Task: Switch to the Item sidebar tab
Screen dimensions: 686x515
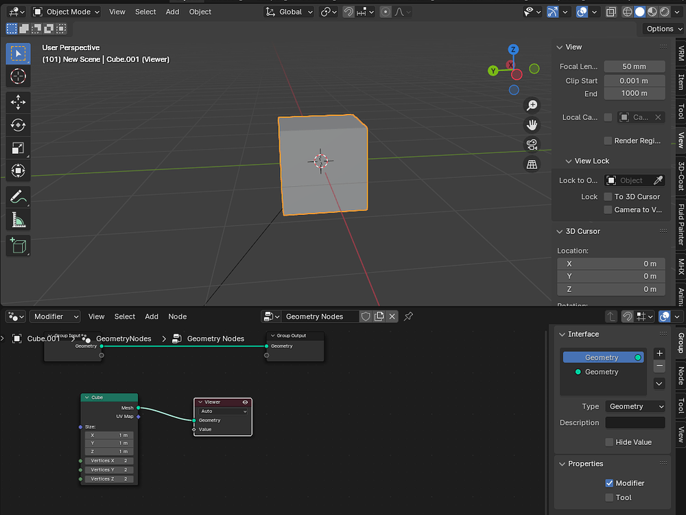Action: (x=681, y=82)
